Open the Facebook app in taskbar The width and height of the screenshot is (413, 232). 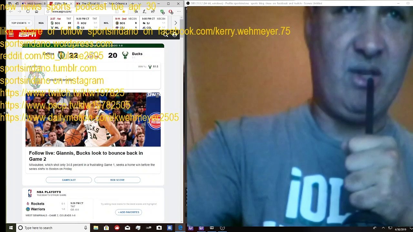click(169, 228)
